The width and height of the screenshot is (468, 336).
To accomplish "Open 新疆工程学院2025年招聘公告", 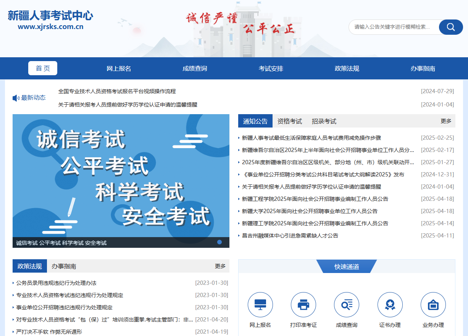I will pyautogui.click(x=315, y=199).
